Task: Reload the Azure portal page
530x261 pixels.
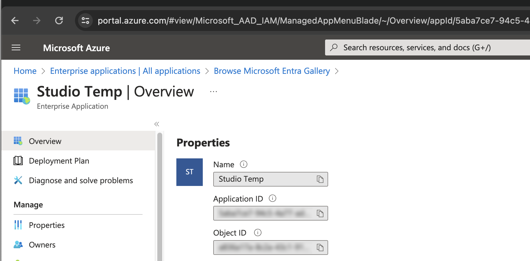Action: [x=59, y=21]
